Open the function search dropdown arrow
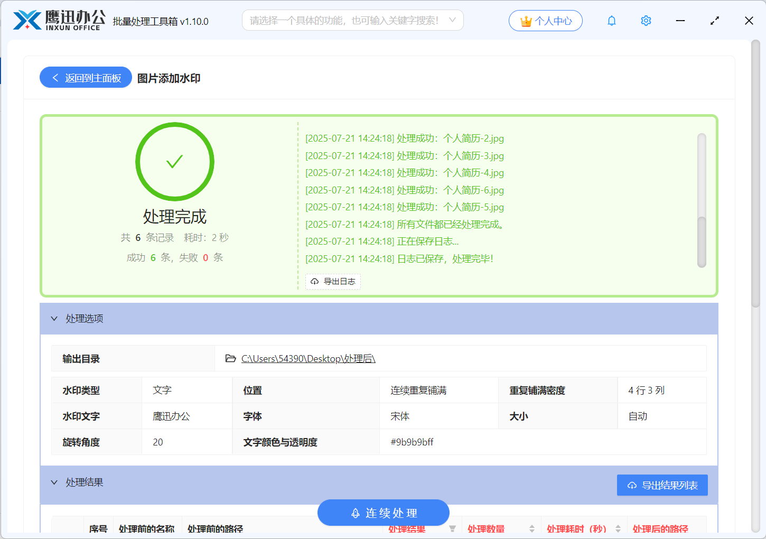The height and width of the screenshot is (539, 766). pos(452,20)
